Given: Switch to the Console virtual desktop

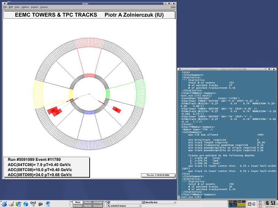Looking at the screenshot, I should coord(98,206).
